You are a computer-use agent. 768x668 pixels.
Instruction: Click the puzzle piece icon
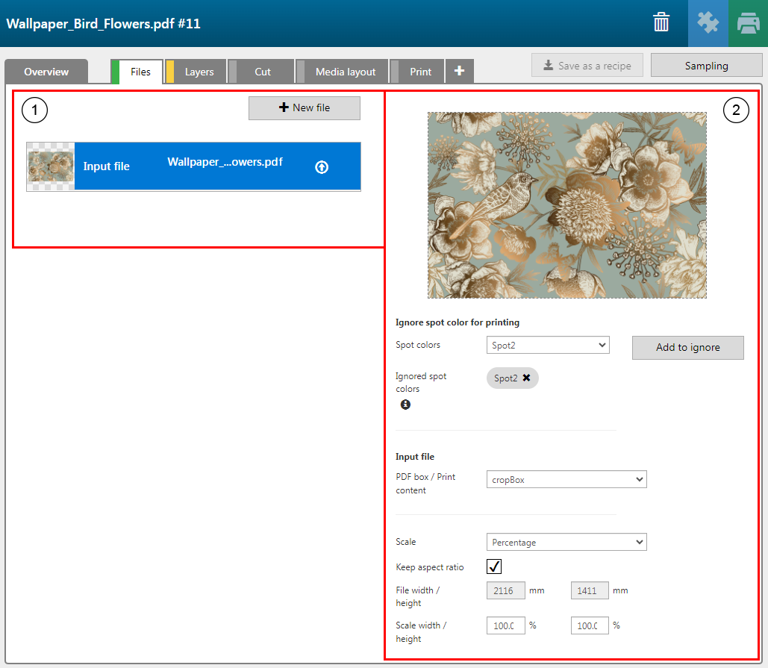tap(708, 23)
